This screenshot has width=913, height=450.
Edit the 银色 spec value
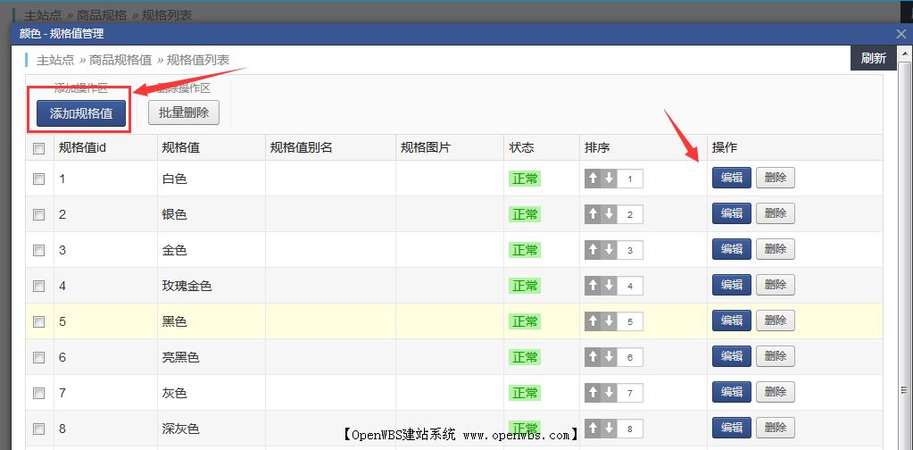[731, 213]
